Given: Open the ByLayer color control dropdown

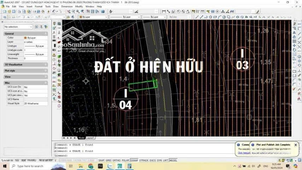Looking at the screenshot, I should pyautogui.click(x=93, y=17).
